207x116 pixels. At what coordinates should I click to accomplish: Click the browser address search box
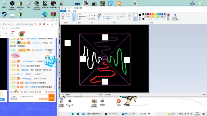[x=26, y=24]
